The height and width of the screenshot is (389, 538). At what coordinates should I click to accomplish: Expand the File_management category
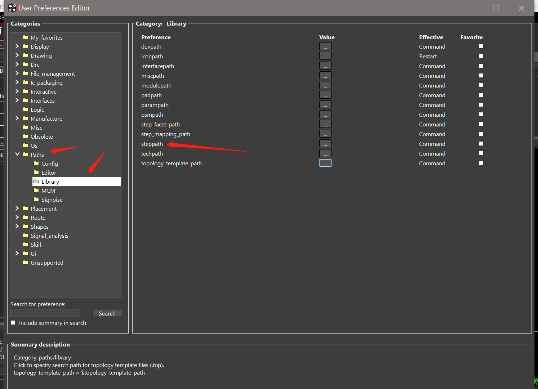pyautogui.click(x=17, y=73)
